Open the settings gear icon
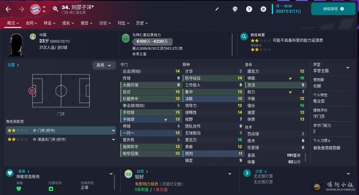This screenshot has width=359, height=195. 263,9
